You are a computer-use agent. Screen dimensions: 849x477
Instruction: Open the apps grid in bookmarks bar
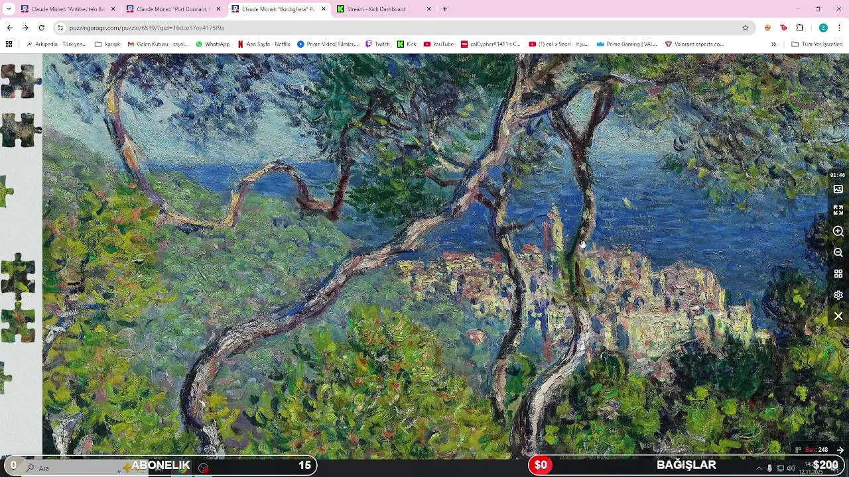[9, 44]
